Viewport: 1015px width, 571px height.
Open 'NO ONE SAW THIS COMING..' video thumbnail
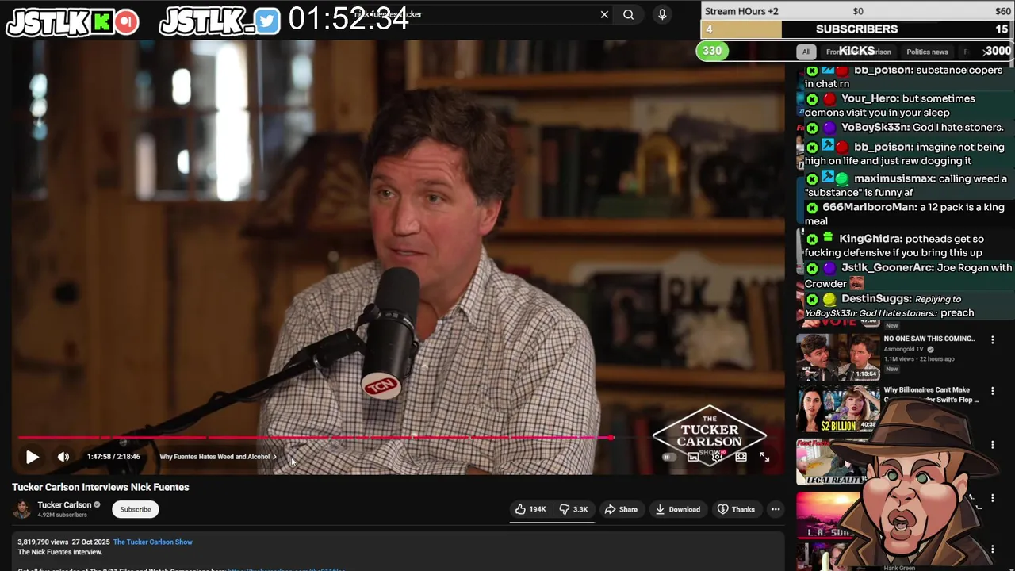click(x=838, y=356)
